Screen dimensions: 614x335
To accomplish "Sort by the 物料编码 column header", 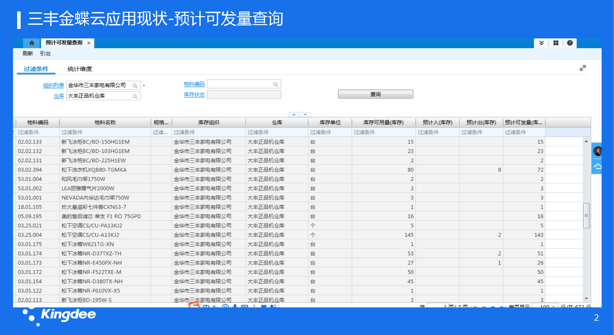I will (38, 123).
